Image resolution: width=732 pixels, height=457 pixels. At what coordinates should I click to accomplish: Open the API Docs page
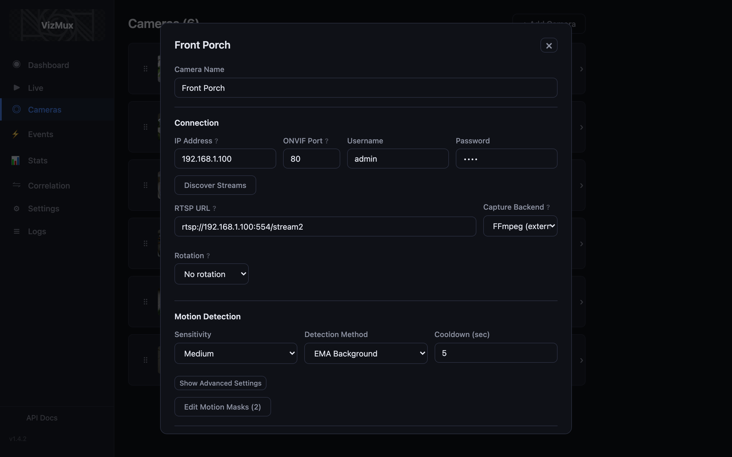point(41,418)
